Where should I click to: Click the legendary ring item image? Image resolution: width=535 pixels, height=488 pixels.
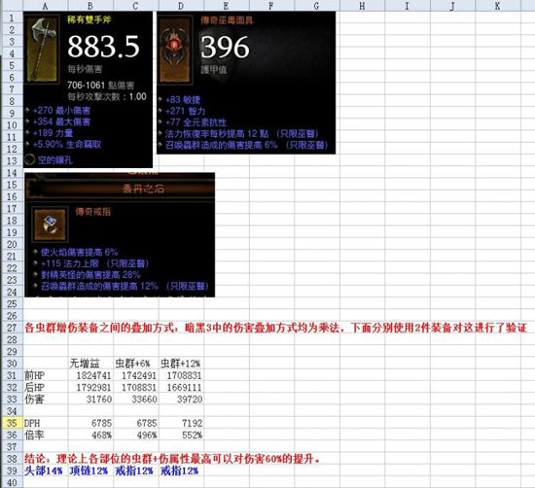50,225
